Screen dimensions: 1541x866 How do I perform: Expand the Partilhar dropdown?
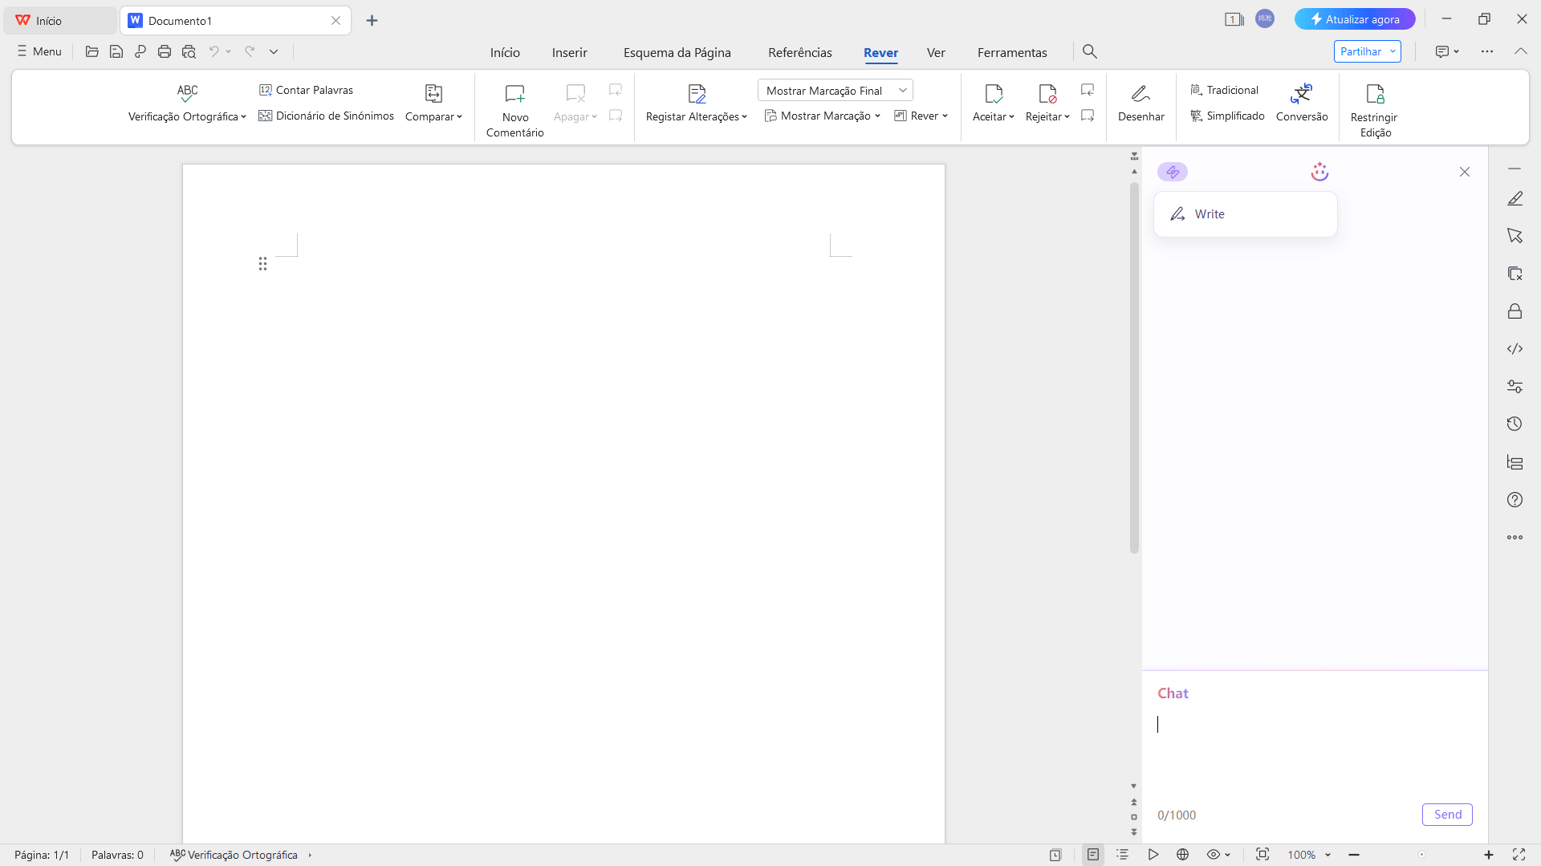click(x=1393, y=51)
